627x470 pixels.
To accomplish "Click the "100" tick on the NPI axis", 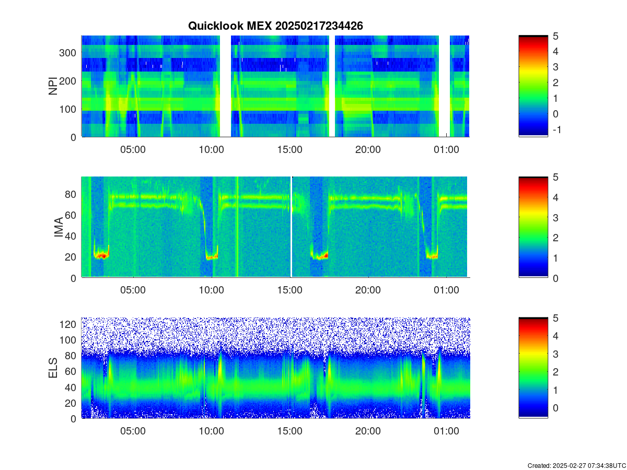I will tap(68, 109).
